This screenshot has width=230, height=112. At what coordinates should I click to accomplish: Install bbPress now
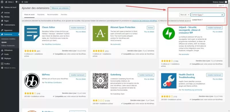point(78,75)
